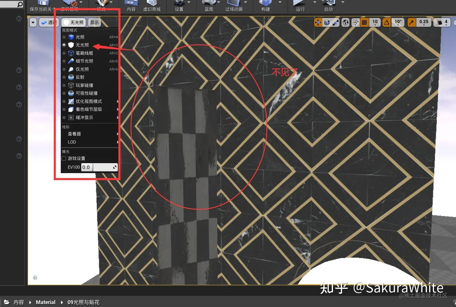Viewport: 456px width, 307px height.
Task: Click the 无光照 view mode button
Action: coord(74,22)
